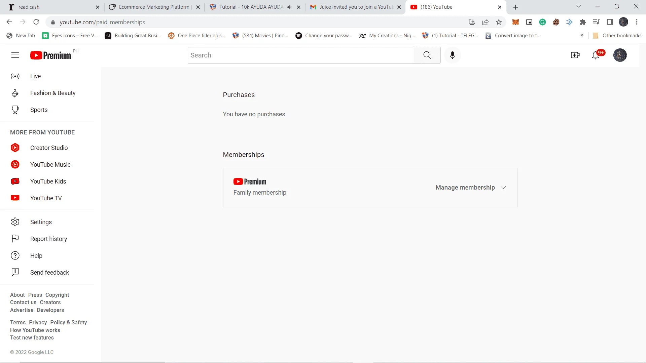The width and height of the screenshot is (646, 363).
Task: Open Convert image to bookmark
Action: point(513,36)
